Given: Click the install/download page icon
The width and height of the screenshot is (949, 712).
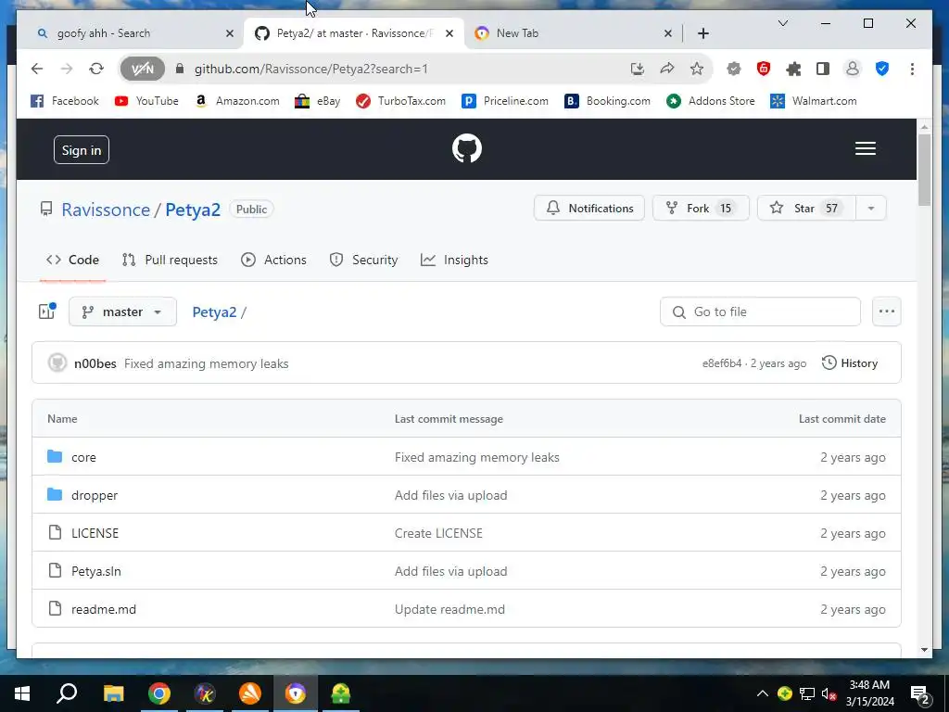Looking at the screenshot, I should 638,69.
